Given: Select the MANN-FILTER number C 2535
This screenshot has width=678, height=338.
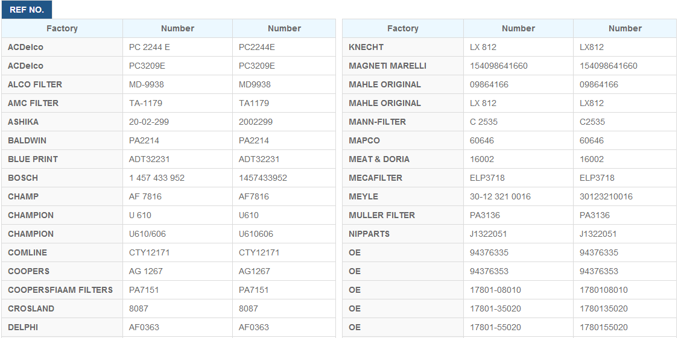Looking at the screenshot, I should tap(484, 122).
